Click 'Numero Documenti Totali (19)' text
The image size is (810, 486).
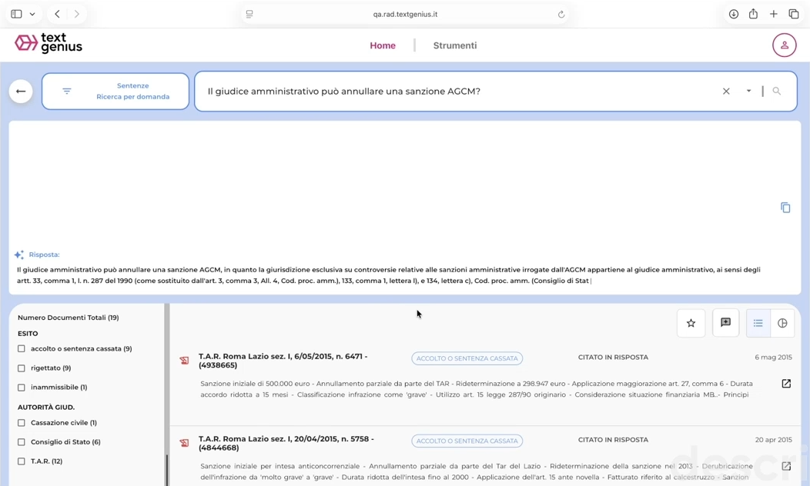pos(69,318)
